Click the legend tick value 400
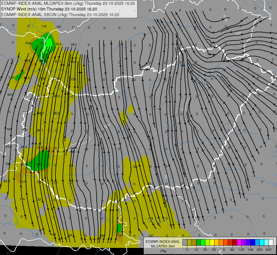 (269, 250)
